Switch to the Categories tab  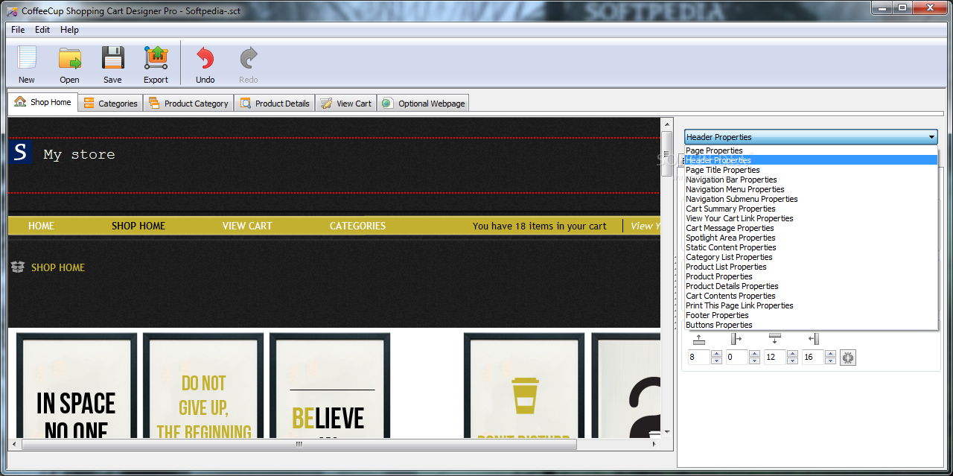pos(110,104)
